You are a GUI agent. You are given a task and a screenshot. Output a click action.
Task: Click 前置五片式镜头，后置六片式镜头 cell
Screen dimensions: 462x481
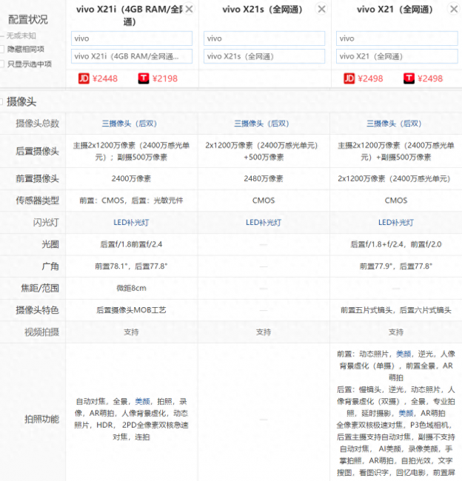396,310
